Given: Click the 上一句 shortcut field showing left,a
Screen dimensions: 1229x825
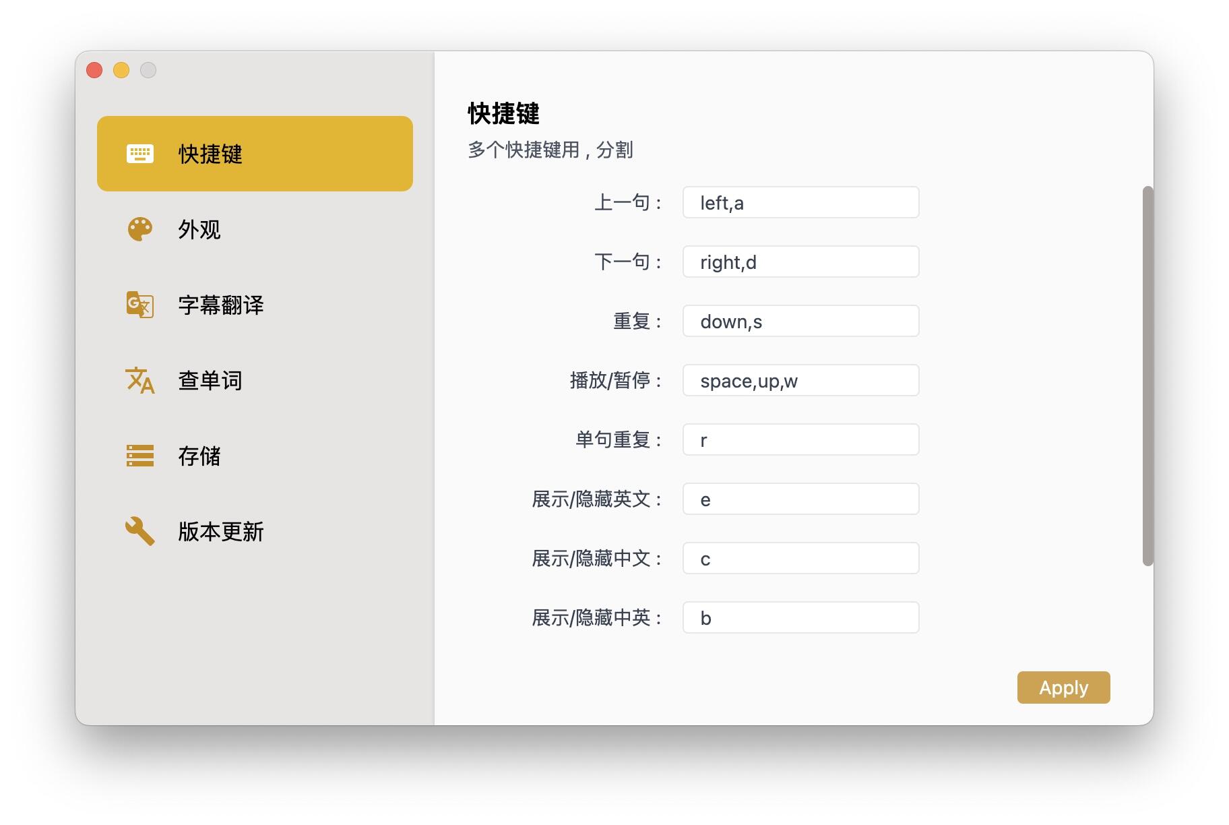Looking at the screenshot, I should pyautogui.click(x=800, y=202).
